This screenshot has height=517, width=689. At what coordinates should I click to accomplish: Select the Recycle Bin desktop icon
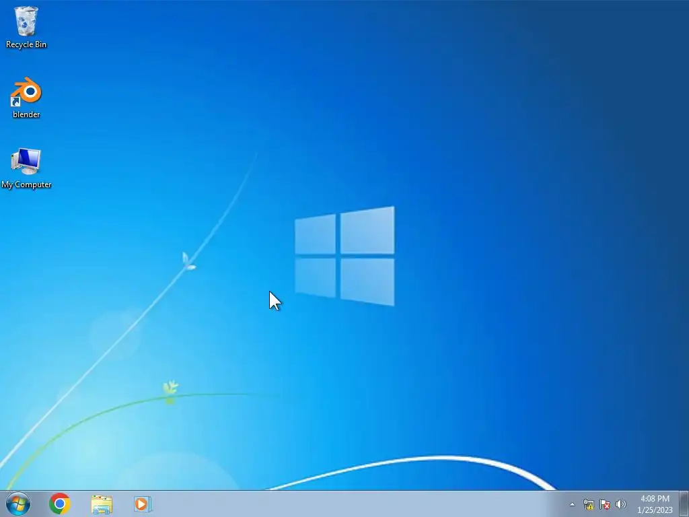(26, 22)
